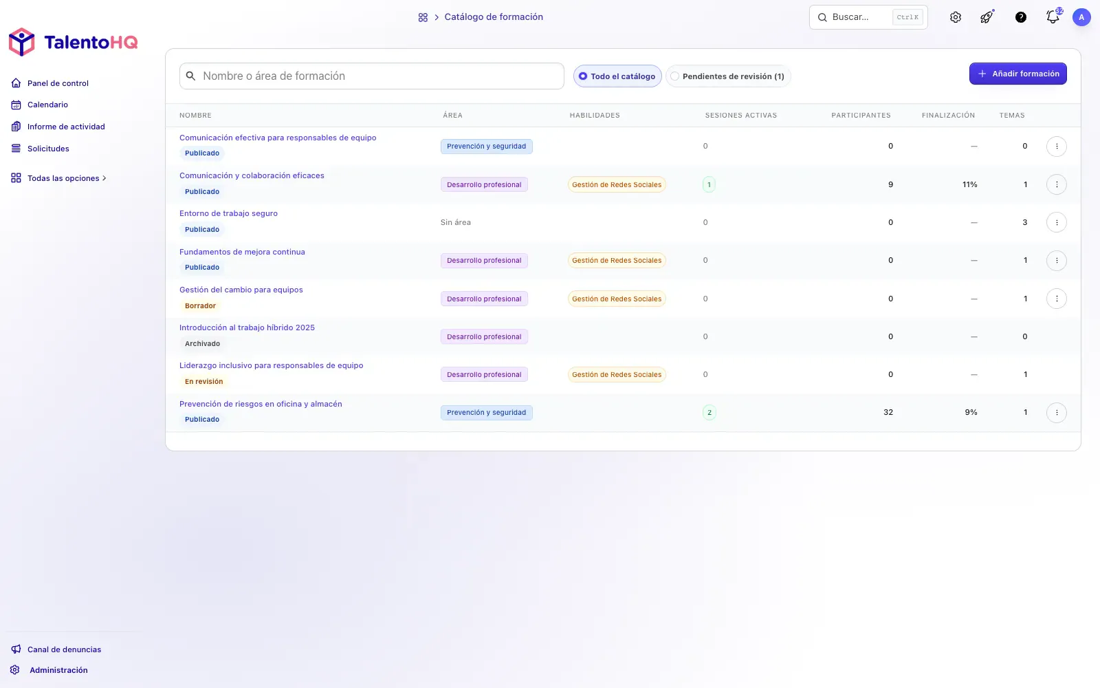This screenshot has width=1100, height=688.
Task: Open Introducción al trabajo híbrido 2025
Action: (247, 327)
